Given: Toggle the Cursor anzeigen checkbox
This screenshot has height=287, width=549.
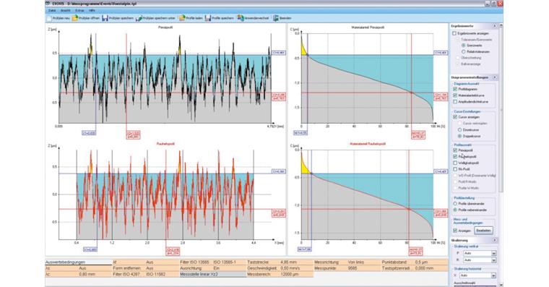Looking at the screenshot, I should point(455,117).
